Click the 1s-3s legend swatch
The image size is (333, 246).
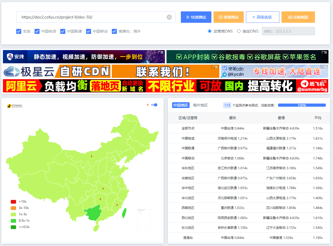pos(14,214)
